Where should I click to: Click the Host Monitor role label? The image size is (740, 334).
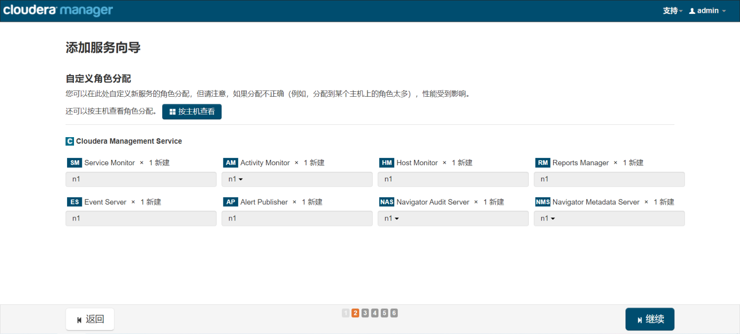coord(417,163)
